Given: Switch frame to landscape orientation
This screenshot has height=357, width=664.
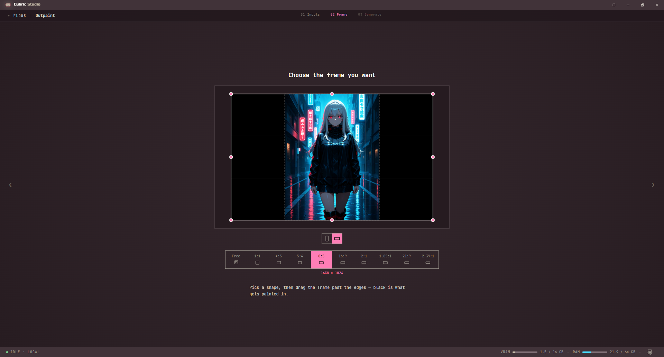Looking at the screenshot, I should (x=337, y=239).
